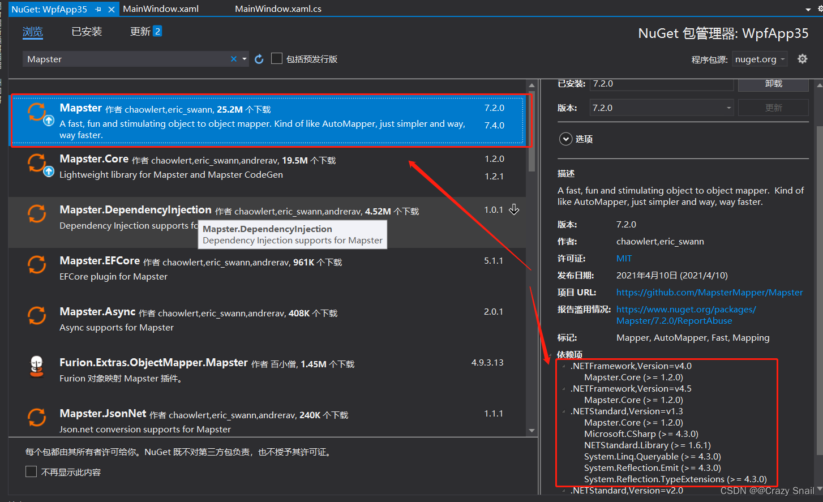Open the MainWindow.xaml.cs tab
Viewport: 823px width, 502px height.
click(x=278, y=8)
